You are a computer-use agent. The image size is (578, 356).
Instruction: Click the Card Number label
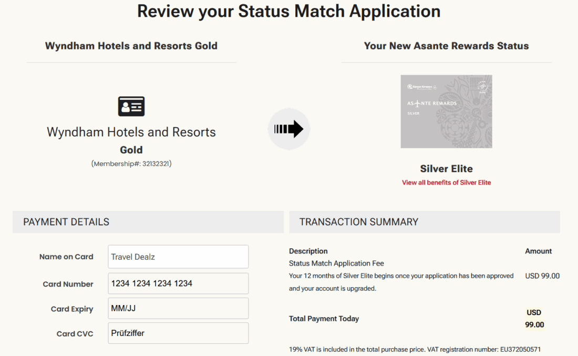[68, 284]
